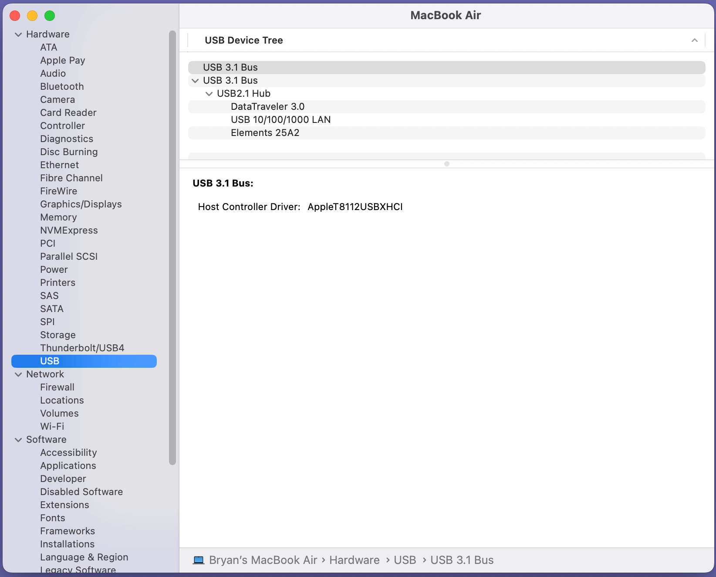716x577 pixels.
Task: Collapse the Hardware section in the sidebar
Action: click(18, 34)
